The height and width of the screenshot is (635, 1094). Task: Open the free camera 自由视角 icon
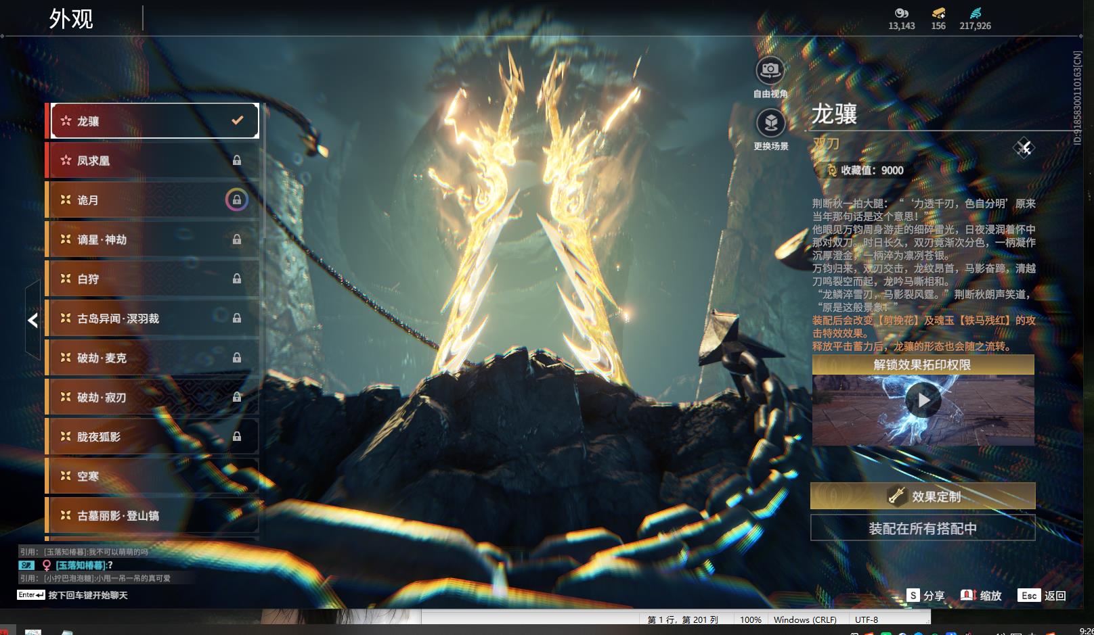coord(770,70)
